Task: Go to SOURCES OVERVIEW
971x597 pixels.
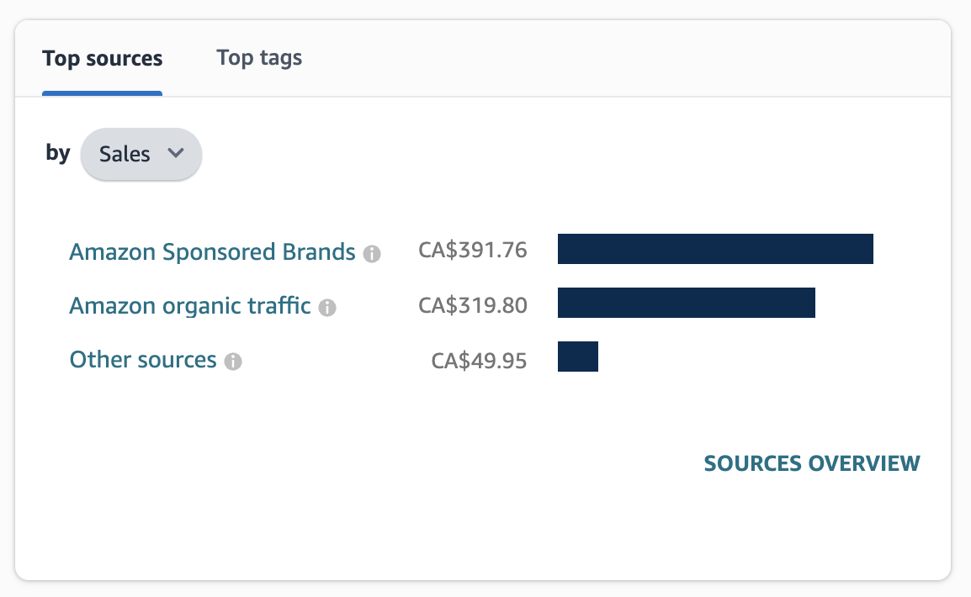Action: coord(812,463)
